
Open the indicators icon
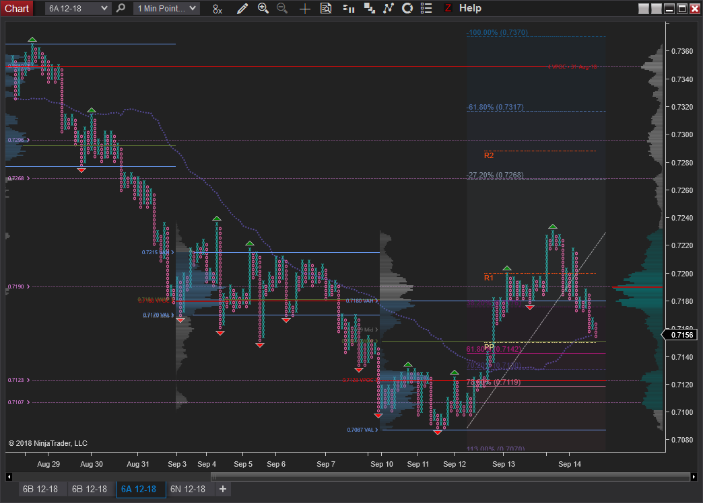pos(389,8)
